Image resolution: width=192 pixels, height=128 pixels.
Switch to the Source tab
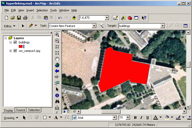click(x=21, y=110)
